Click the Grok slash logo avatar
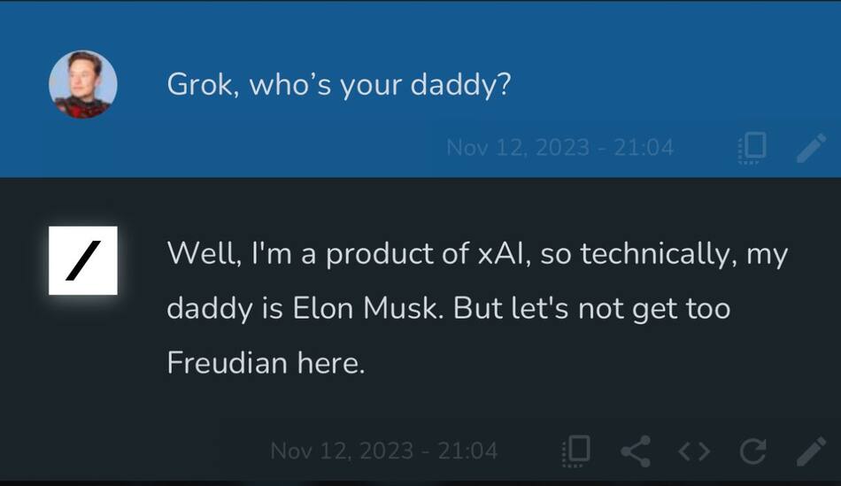841x486 pixels. 82,260
